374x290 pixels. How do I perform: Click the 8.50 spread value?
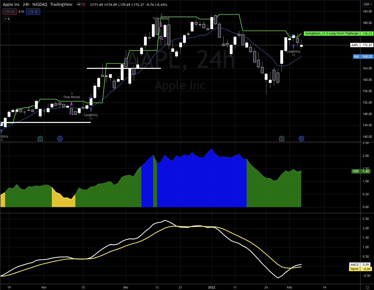21,11
